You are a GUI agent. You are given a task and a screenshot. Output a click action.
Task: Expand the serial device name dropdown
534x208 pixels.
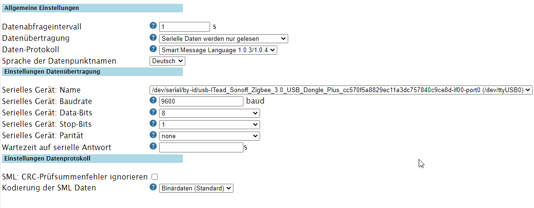coord(341,90)
